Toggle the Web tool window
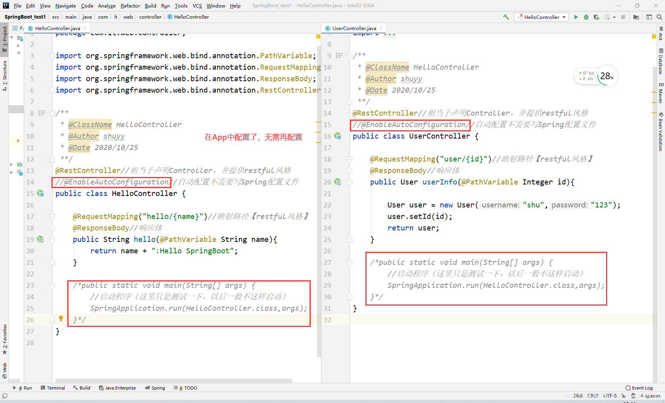Screen dimensions: 665x403 point(5,371)
